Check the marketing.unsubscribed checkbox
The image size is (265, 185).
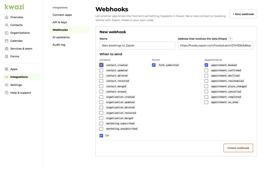pyautogui.click(x=101, y=129)
